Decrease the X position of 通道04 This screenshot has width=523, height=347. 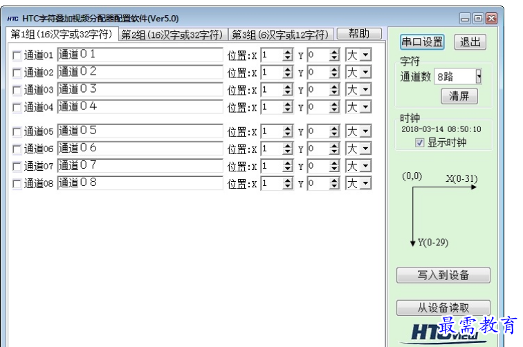coord(288,110)
